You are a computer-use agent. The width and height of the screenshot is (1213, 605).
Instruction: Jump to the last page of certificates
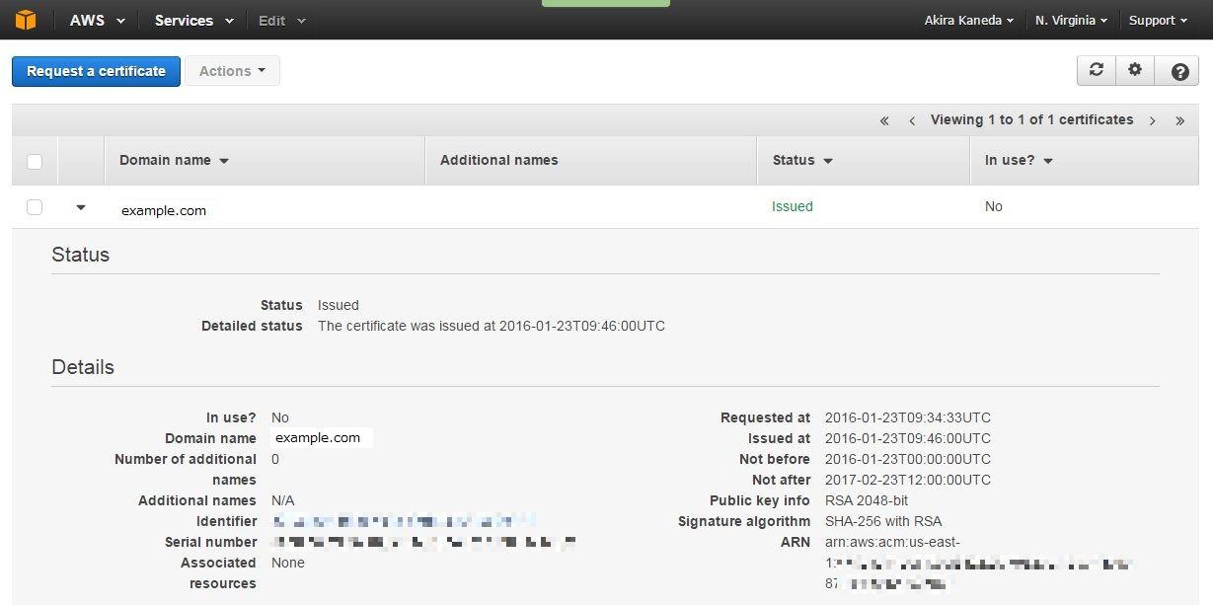click(1179, 120)
